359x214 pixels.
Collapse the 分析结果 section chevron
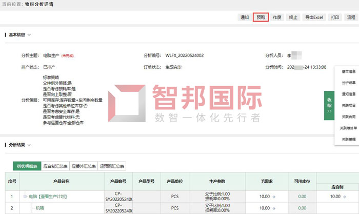(x=29, y=145)
